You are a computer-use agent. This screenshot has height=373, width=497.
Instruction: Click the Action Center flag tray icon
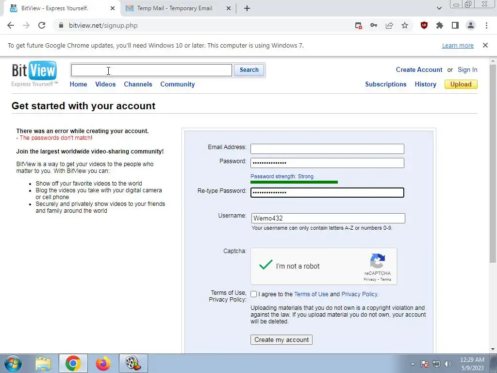pyautogui.click(x=425, y=364)
